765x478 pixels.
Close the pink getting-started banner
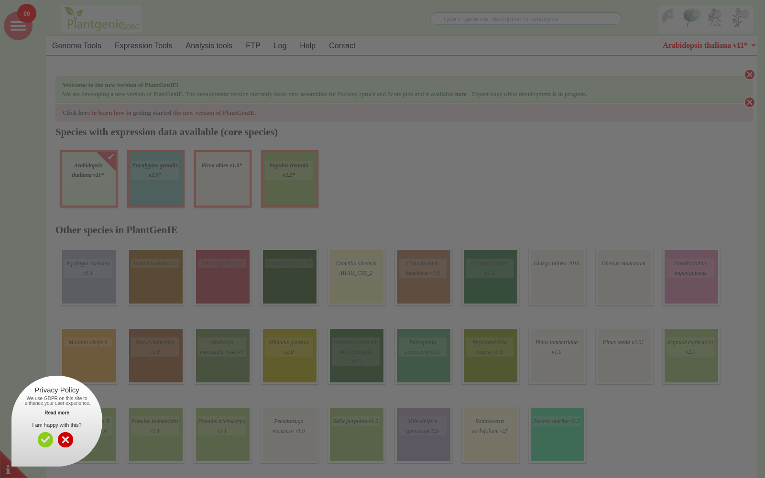click(x=749, y=102)
